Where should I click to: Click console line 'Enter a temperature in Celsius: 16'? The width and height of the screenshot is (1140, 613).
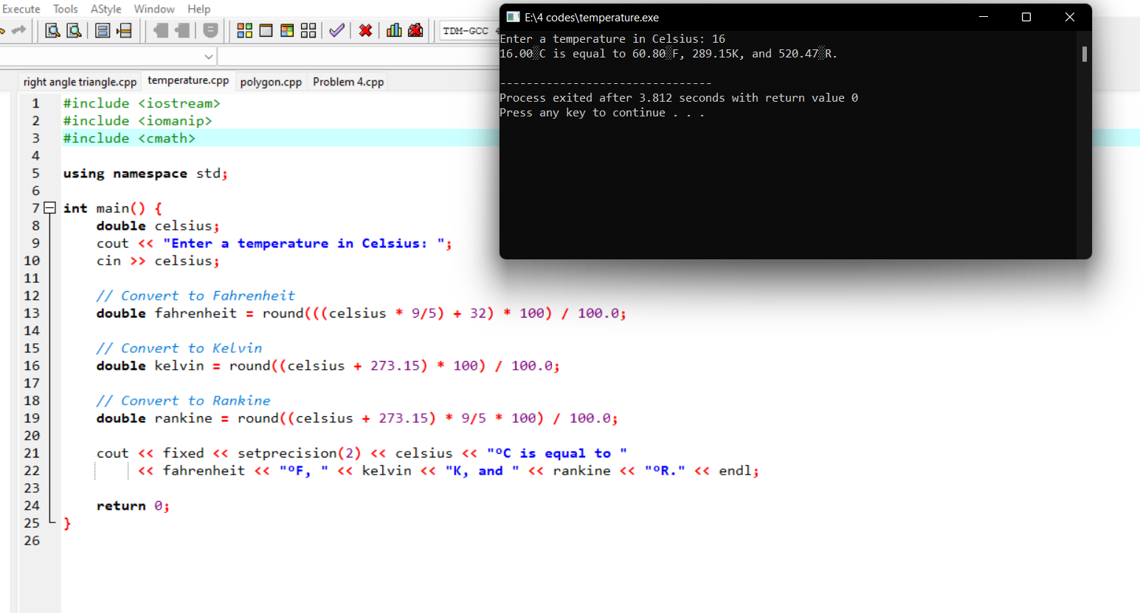[612, 39]
